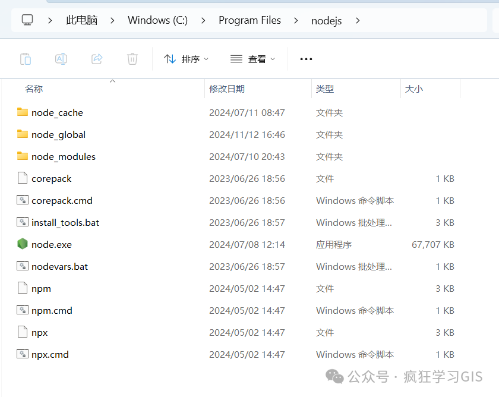Sort by the 名称 column header
This screenshot has width=499, height=397.
click(34, 89)
